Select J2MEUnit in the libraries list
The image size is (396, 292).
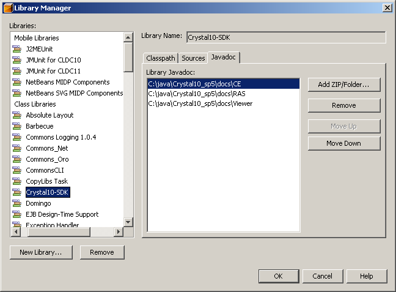(x=39, y=49)
